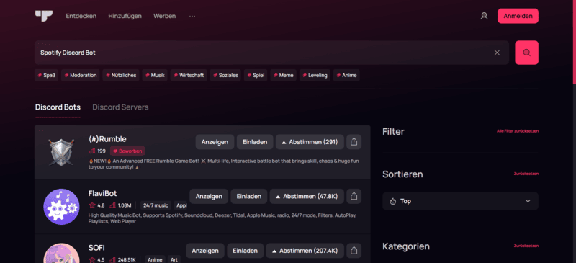
Task: Select the Wirtschaft tag chip
Action: [189, 76]
